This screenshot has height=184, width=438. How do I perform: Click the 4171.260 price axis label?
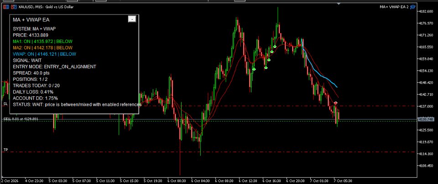pyautogui.click(x=426, y=35)
